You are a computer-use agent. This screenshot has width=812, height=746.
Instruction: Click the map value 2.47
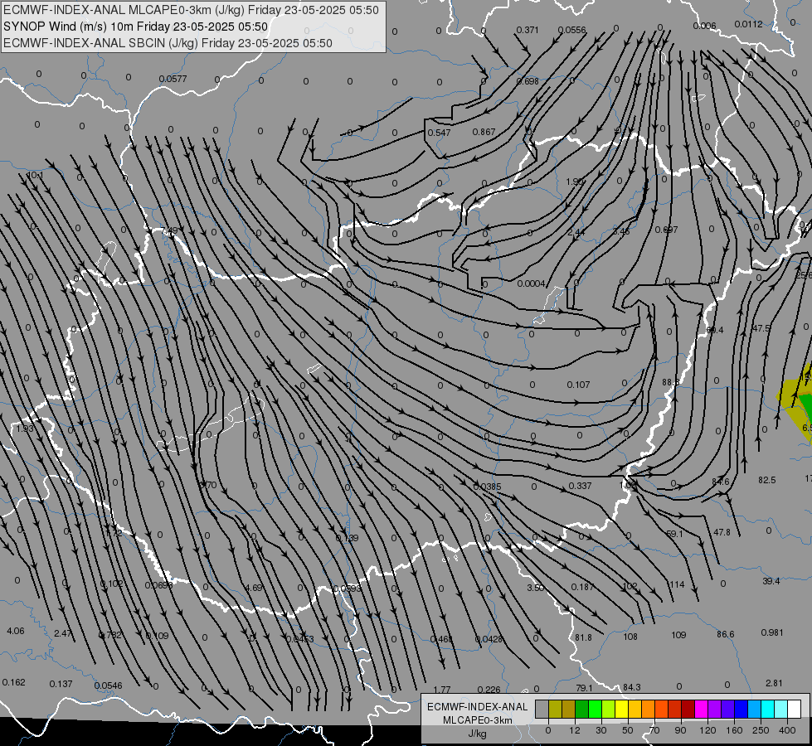[63, 633]
